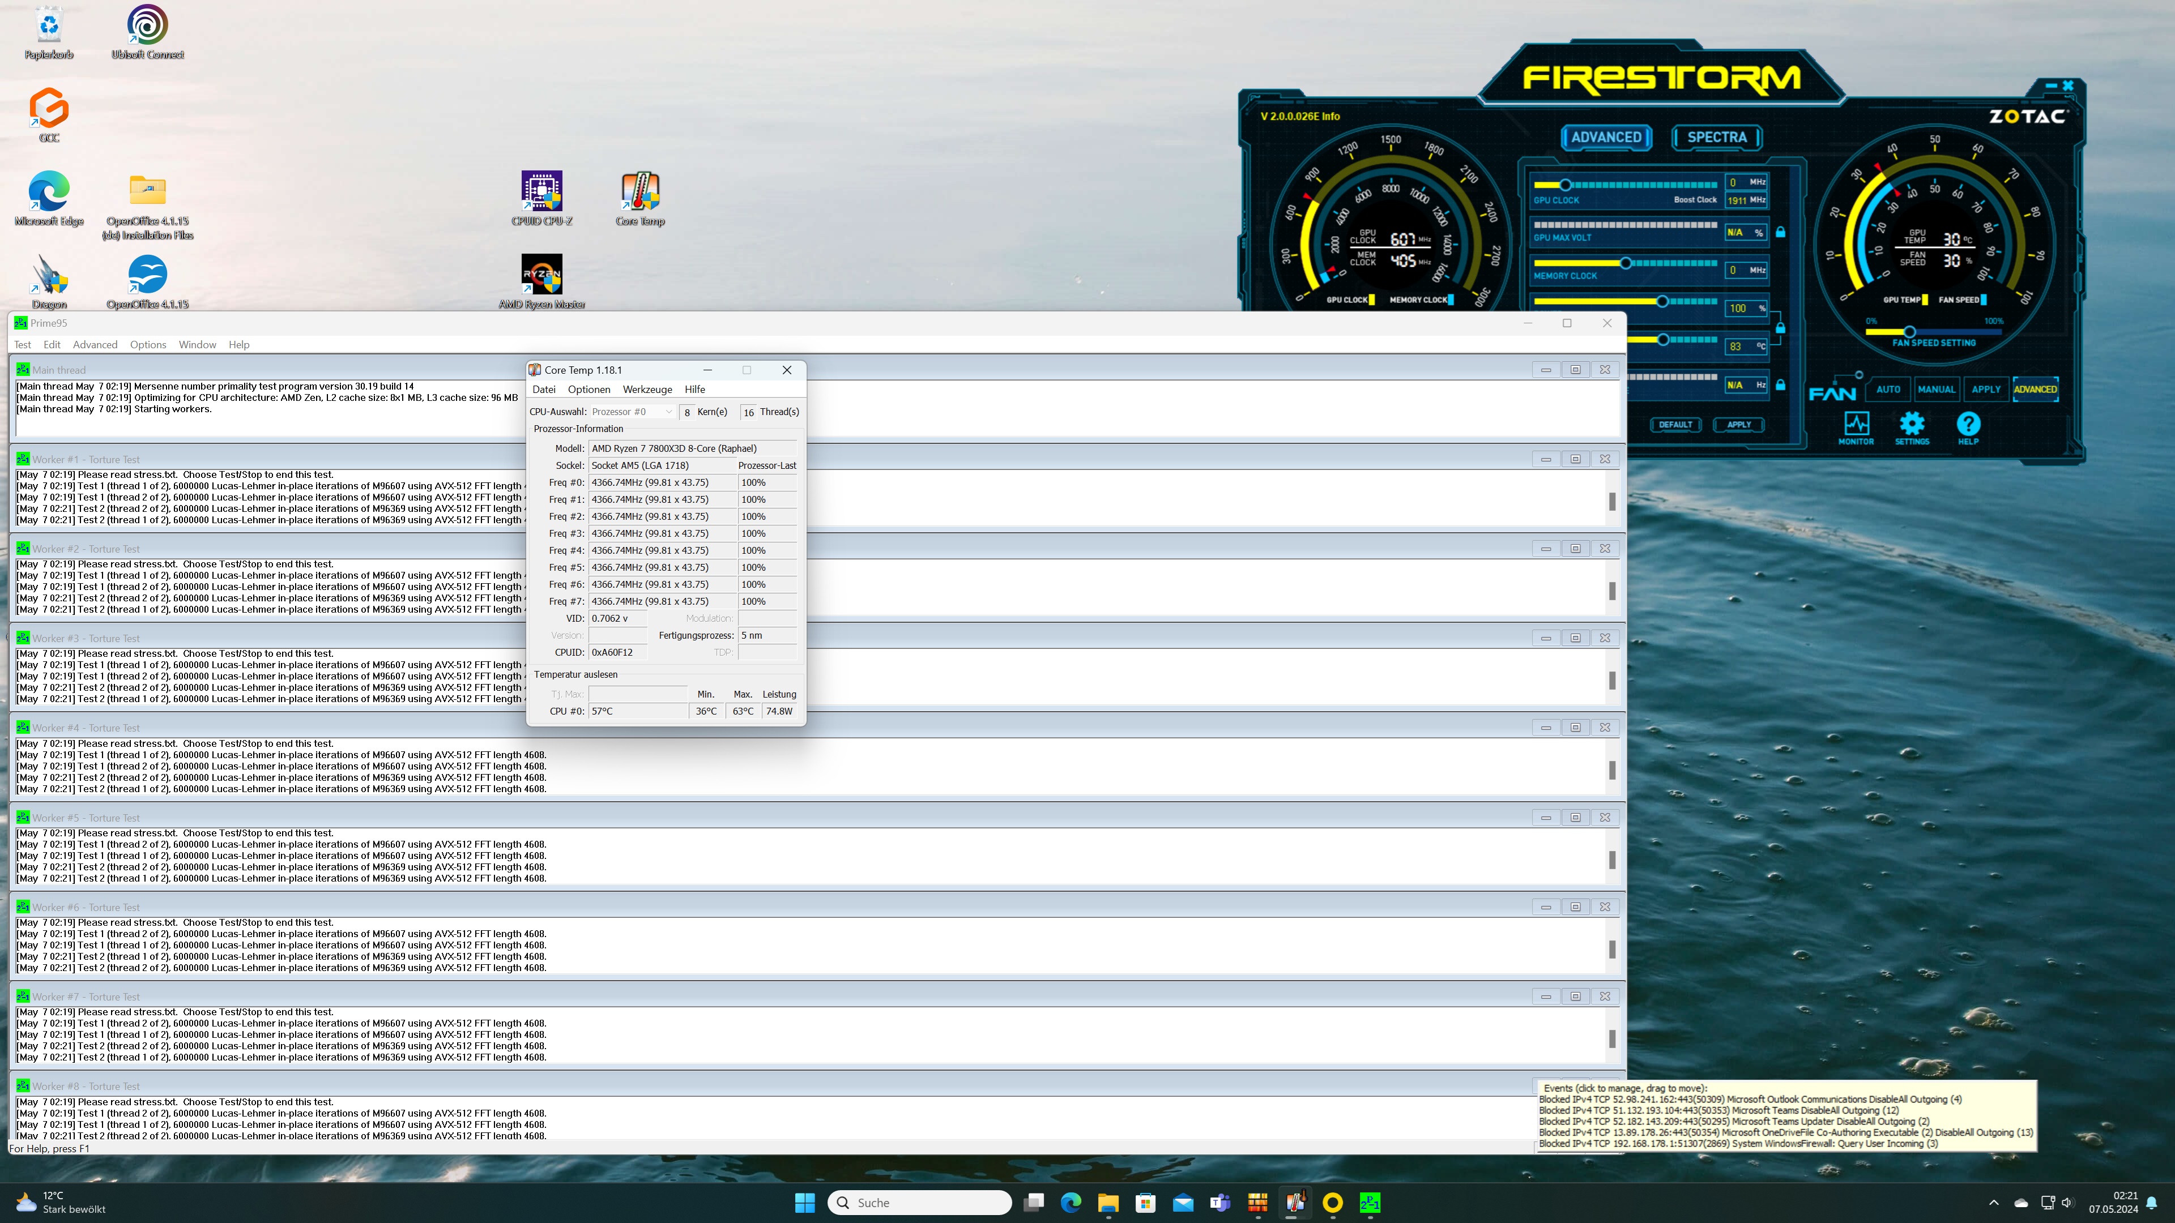The height and width of the screenshot is (1223, 2175).
Task: Open the Task View taskbar icon
Action: (1034, 1202)
